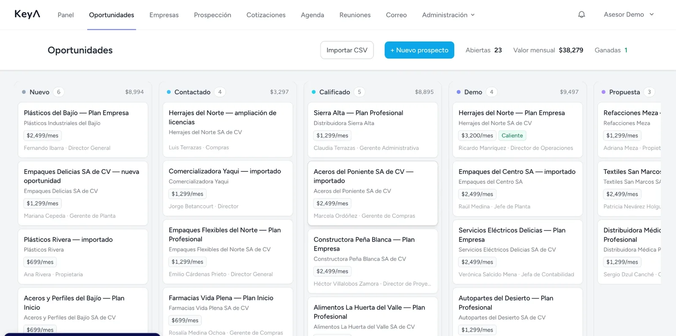Open the Textiles San Marcos card
676x336 pixels.
630,189
